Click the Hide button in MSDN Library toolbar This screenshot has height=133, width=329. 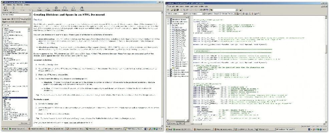(5, 8)
